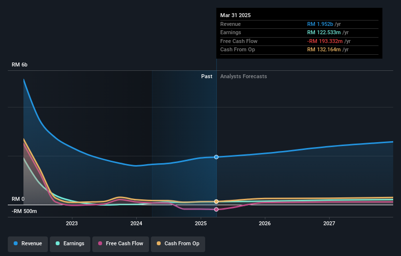
Task: Click the RM 122.533m earnings value
Action: pyautogui.click(x=324, y=32)
